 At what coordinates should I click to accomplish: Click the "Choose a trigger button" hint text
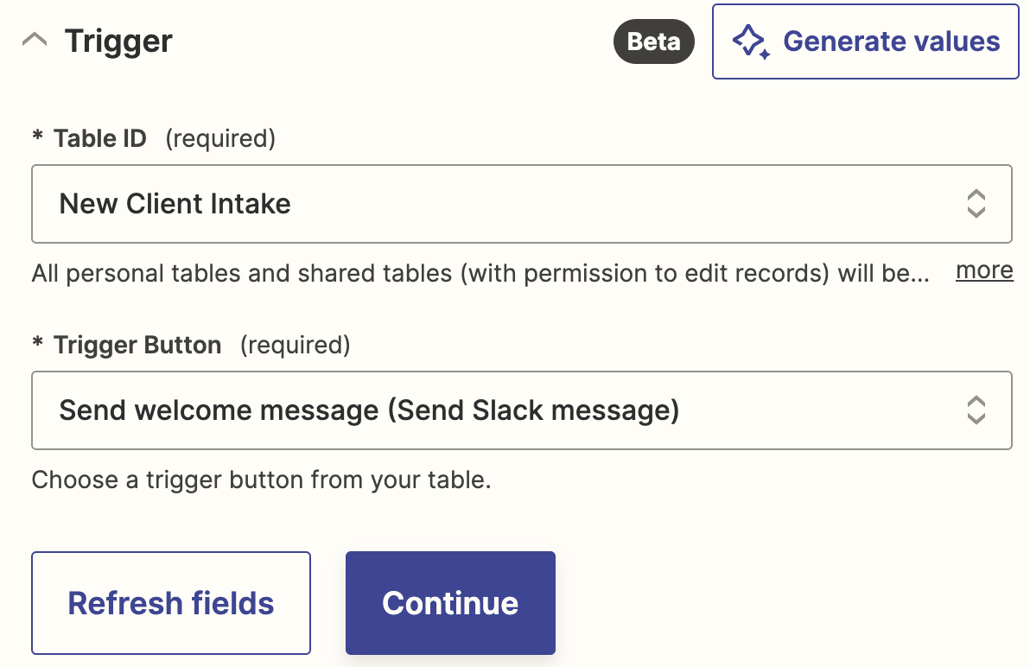pos(261,480)
